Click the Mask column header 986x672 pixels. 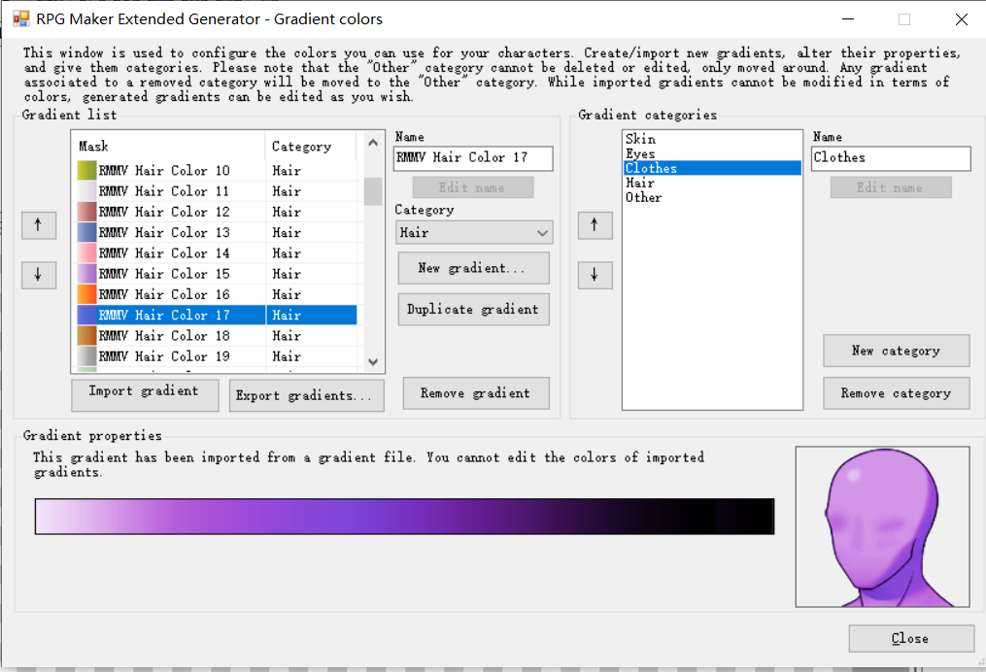pyautogui.click(x=168, y=147)
